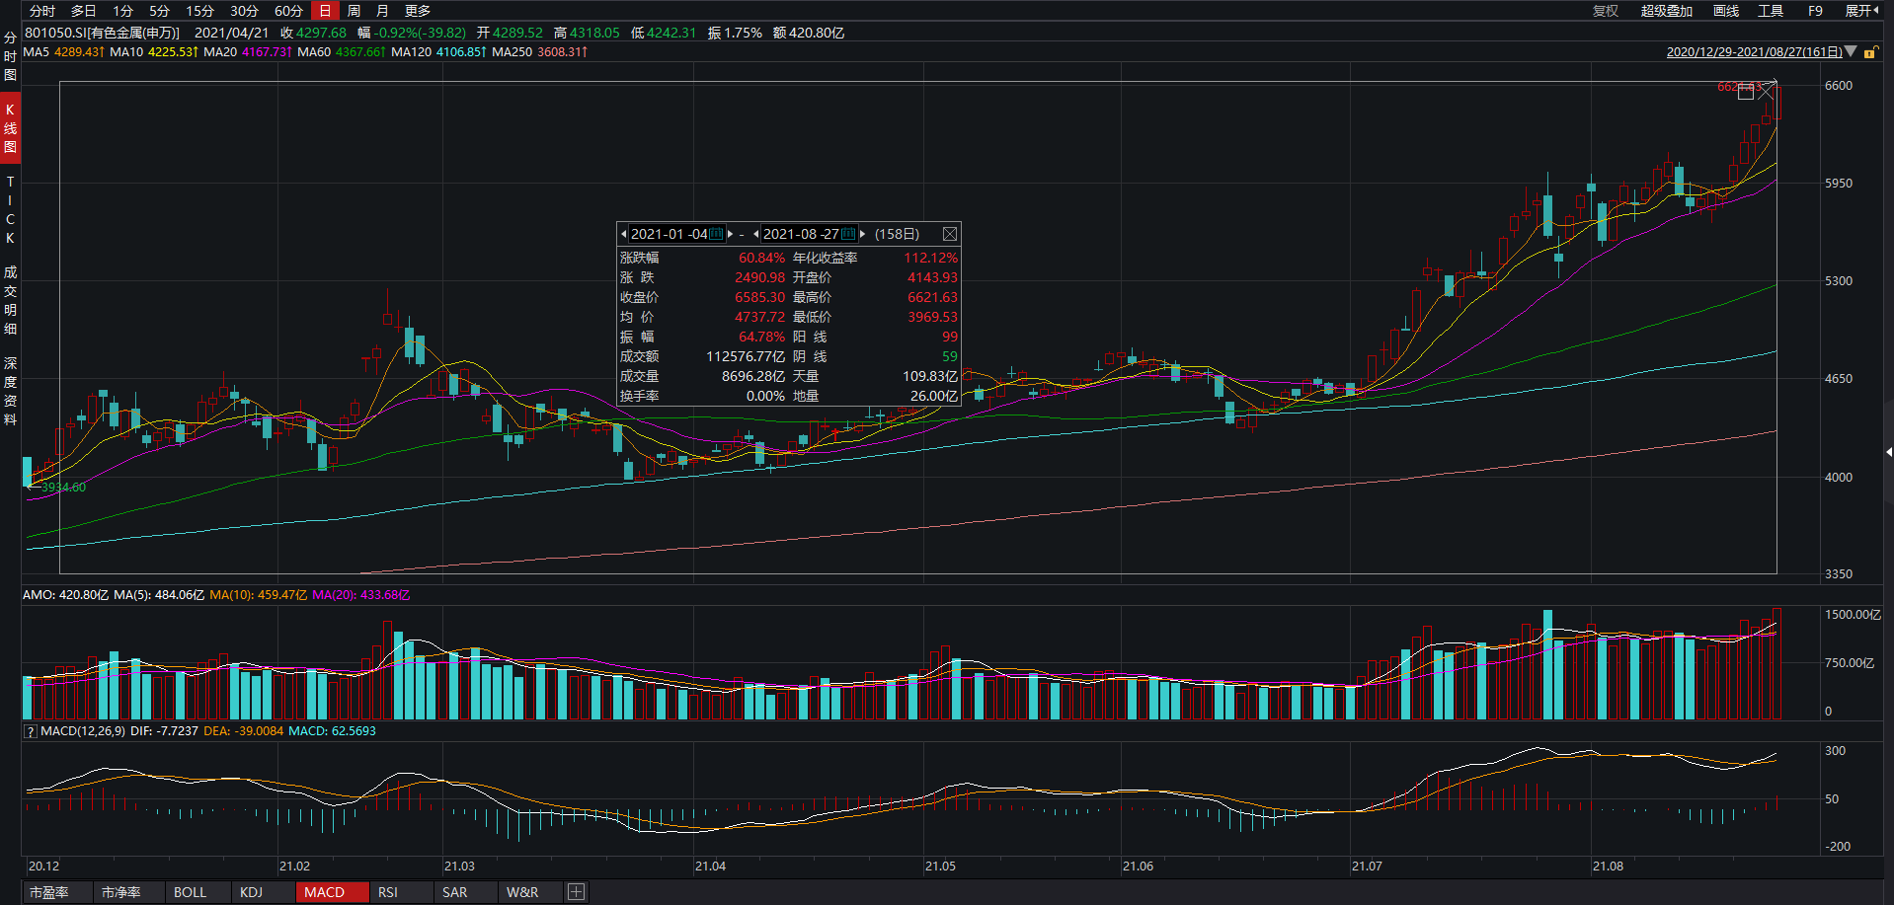Image resolution: width=1894 pixels, height=905 pixels.
Task: Switch to 多日 period
Action: (83, 11)
